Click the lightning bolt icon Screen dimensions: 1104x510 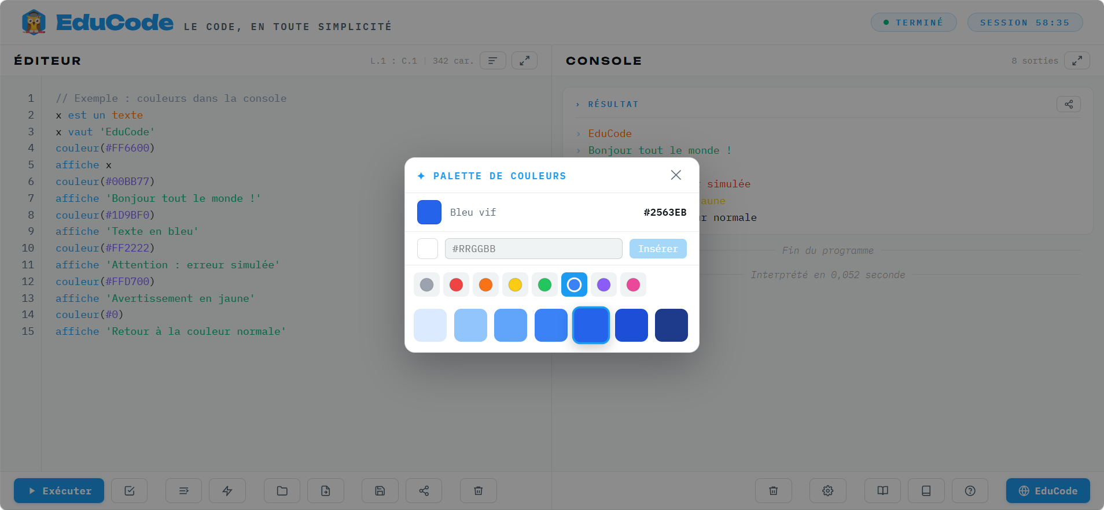[227, 491]
